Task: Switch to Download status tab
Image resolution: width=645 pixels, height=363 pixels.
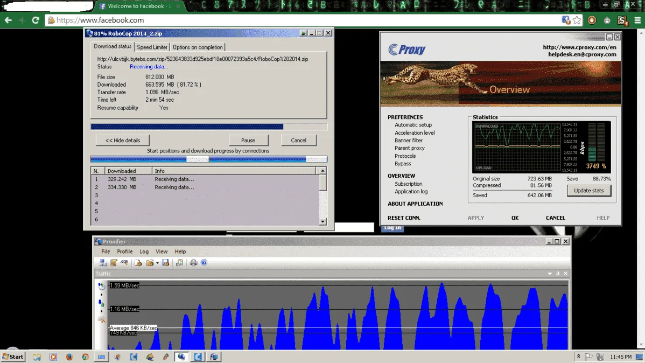Action: pos(113,46)
